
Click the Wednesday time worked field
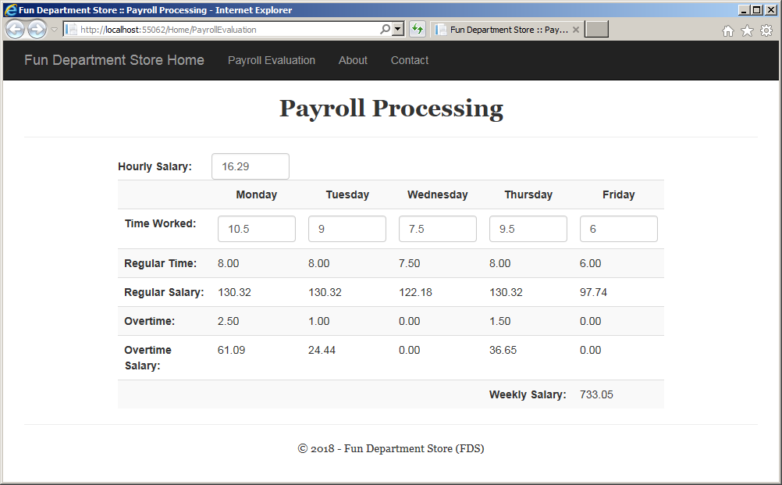coord(438,229)
